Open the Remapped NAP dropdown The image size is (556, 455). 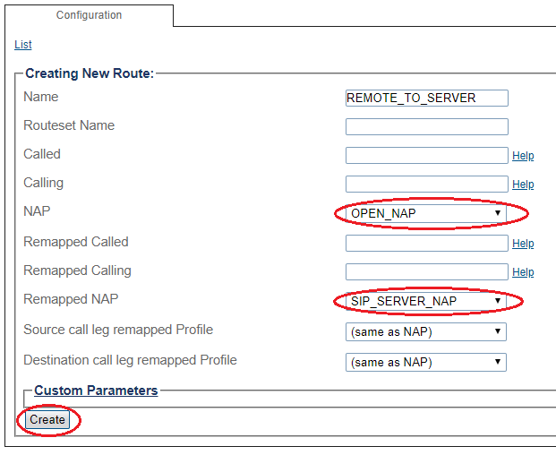(426, 301)
